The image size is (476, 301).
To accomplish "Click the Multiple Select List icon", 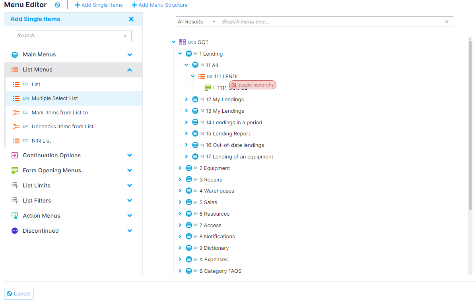I will pos(16,98).
